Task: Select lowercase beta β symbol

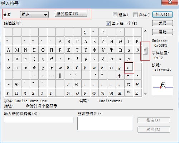Action: pos(137,50)
